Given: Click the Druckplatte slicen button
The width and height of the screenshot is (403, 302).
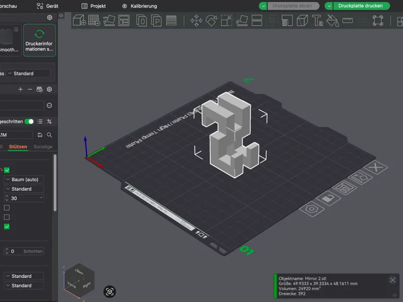Looking at the screenshot, I should tap(293, 6).
